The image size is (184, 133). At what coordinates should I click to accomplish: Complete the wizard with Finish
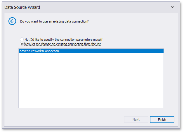[x=162, y=120]
